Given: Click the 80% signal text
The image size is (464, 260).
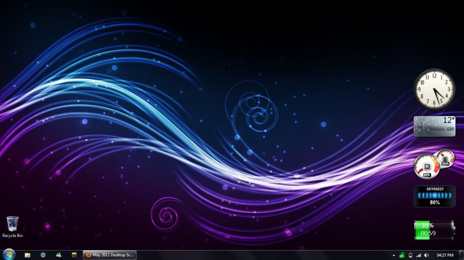Looking at the screenshot, I should click(435, 203).
